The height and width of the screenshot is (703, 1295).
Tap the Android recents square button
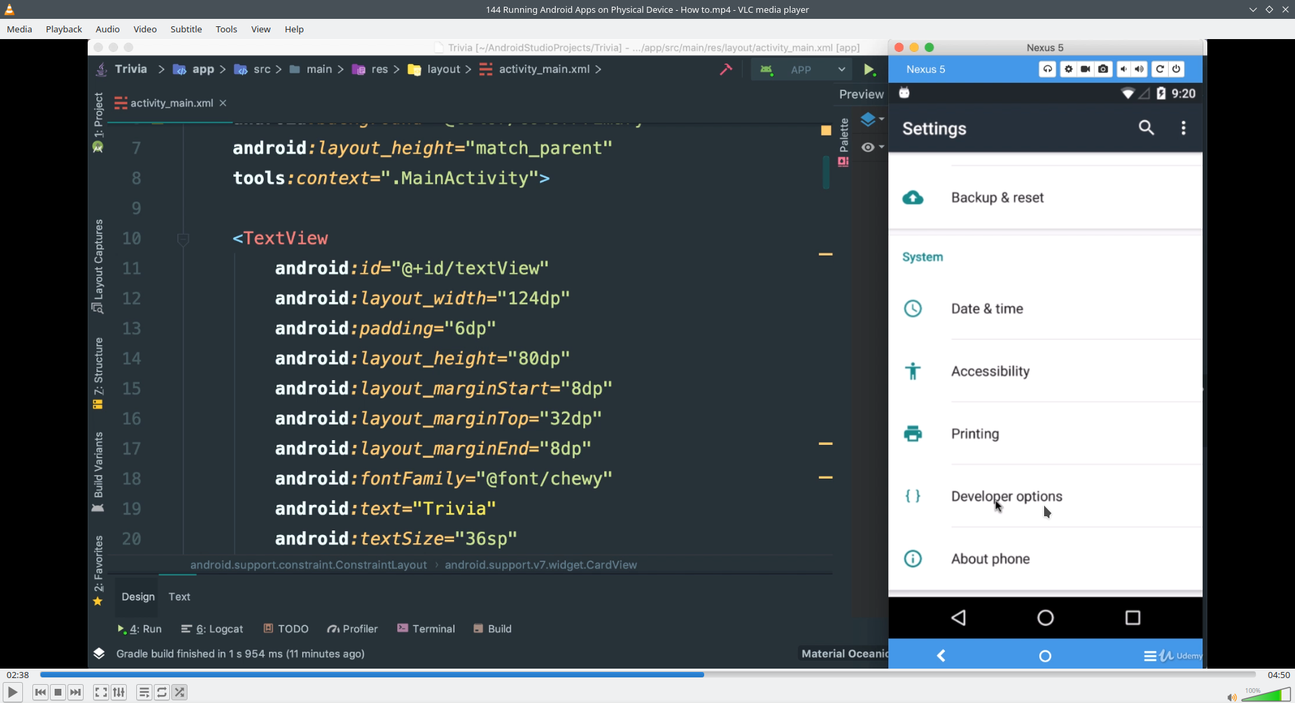tap(1133, 617)
